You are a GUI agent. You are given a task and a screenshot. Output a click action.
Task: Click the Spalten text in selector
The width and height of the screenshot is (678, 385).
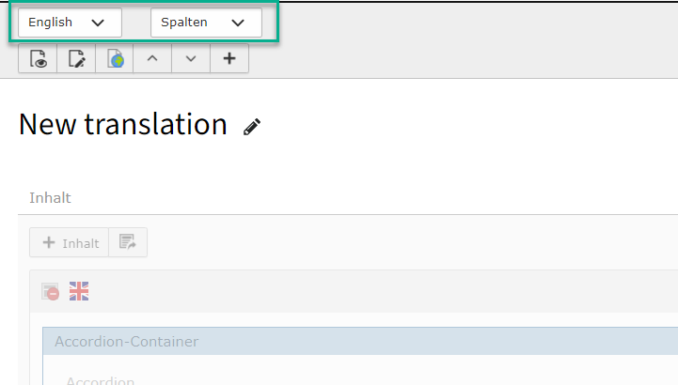click(183, 23)
